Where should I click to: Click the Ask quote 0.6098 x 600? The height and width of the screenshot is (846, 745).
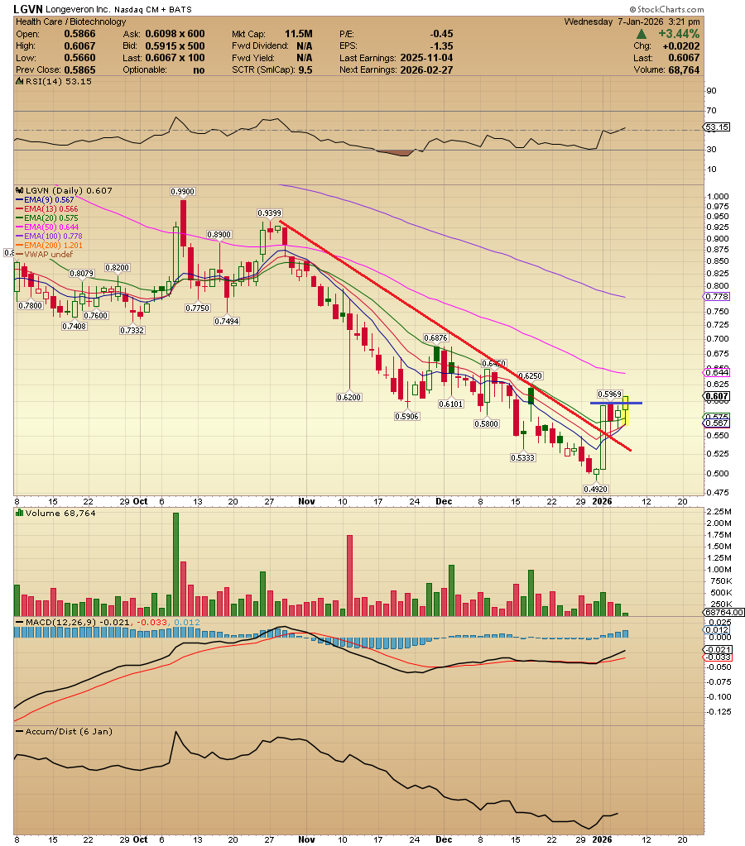click(175, 34)
